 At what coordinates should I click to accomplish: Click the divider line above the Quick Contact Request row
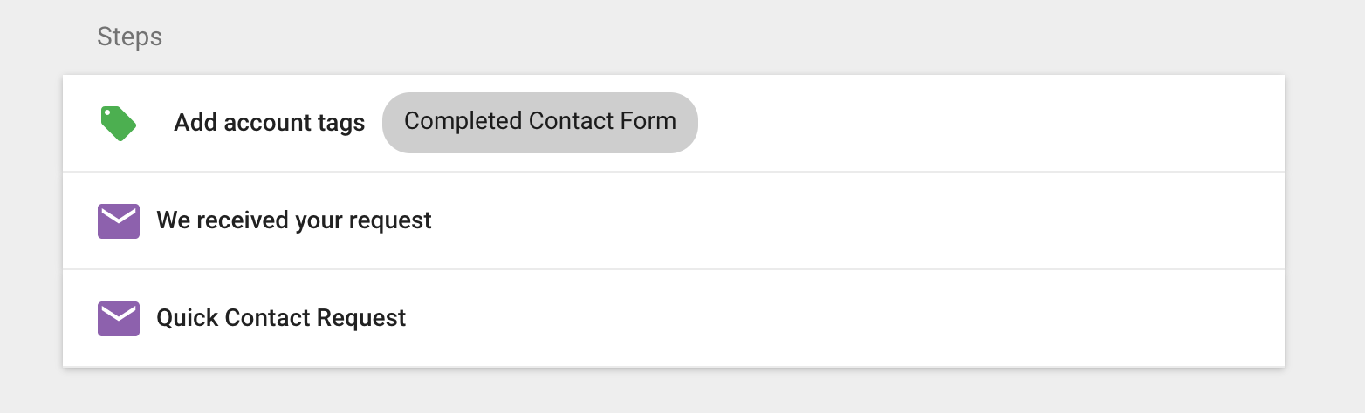pos(674,269)
